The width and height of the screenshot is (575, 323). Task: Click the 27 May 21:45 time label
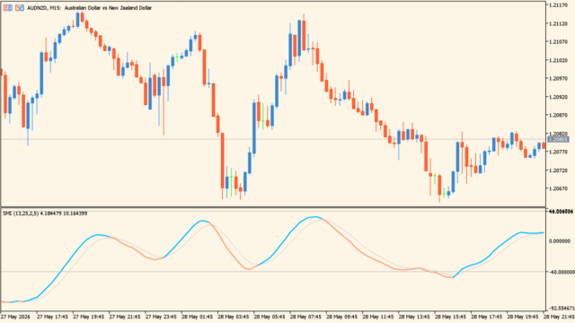coord(125,317)
